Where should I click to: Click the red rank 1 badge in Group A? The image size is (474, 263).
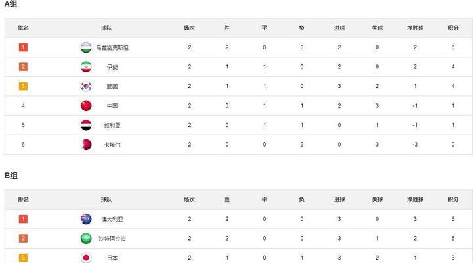23,47
